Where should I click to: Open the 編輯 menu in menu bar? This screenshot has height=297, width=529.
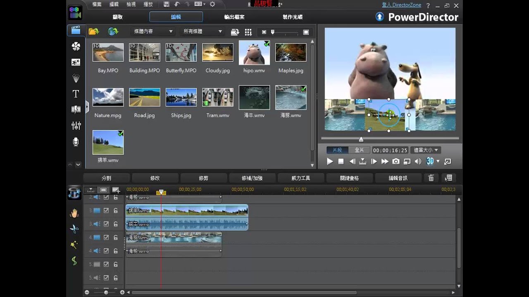pyautogui.click(x=114, y=5)
